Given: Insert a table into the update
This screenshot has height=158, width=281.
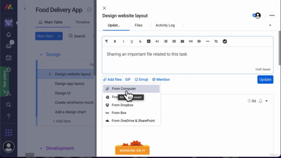Looking at the screenshot, I should pyautogui.click(x=182, y=41).
